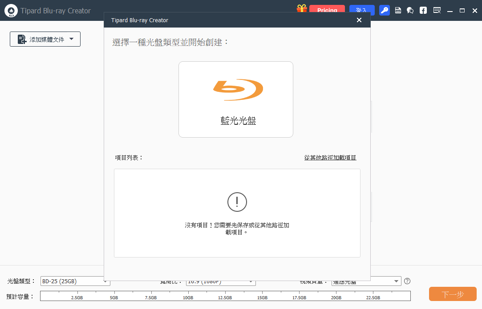Screen dimensions: 482x309
Task: Click the Pricing button
Action: click(327, 10)
